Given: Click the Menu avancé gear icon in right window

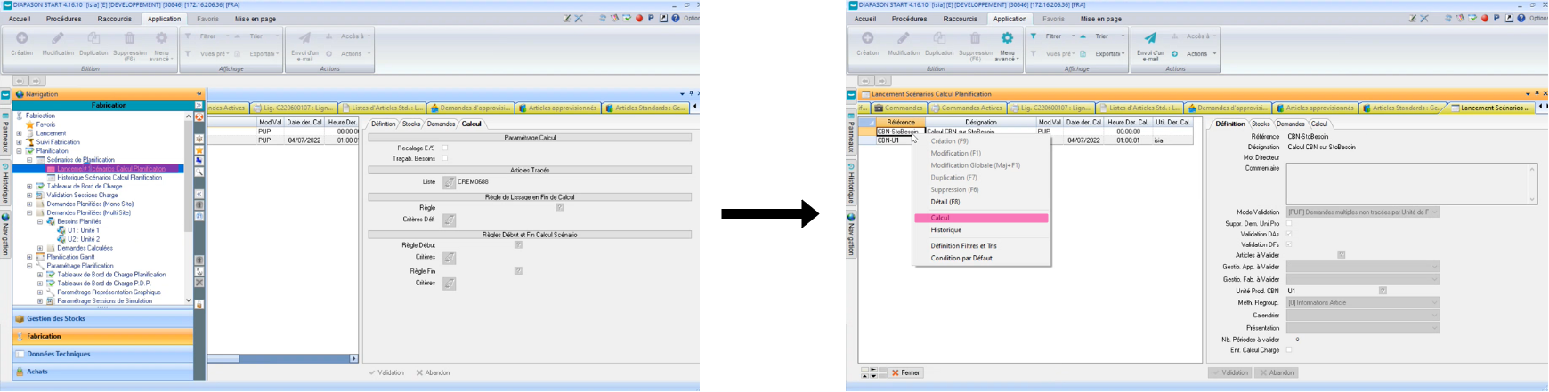Looking at the screenshot, I should [1007, 38].
